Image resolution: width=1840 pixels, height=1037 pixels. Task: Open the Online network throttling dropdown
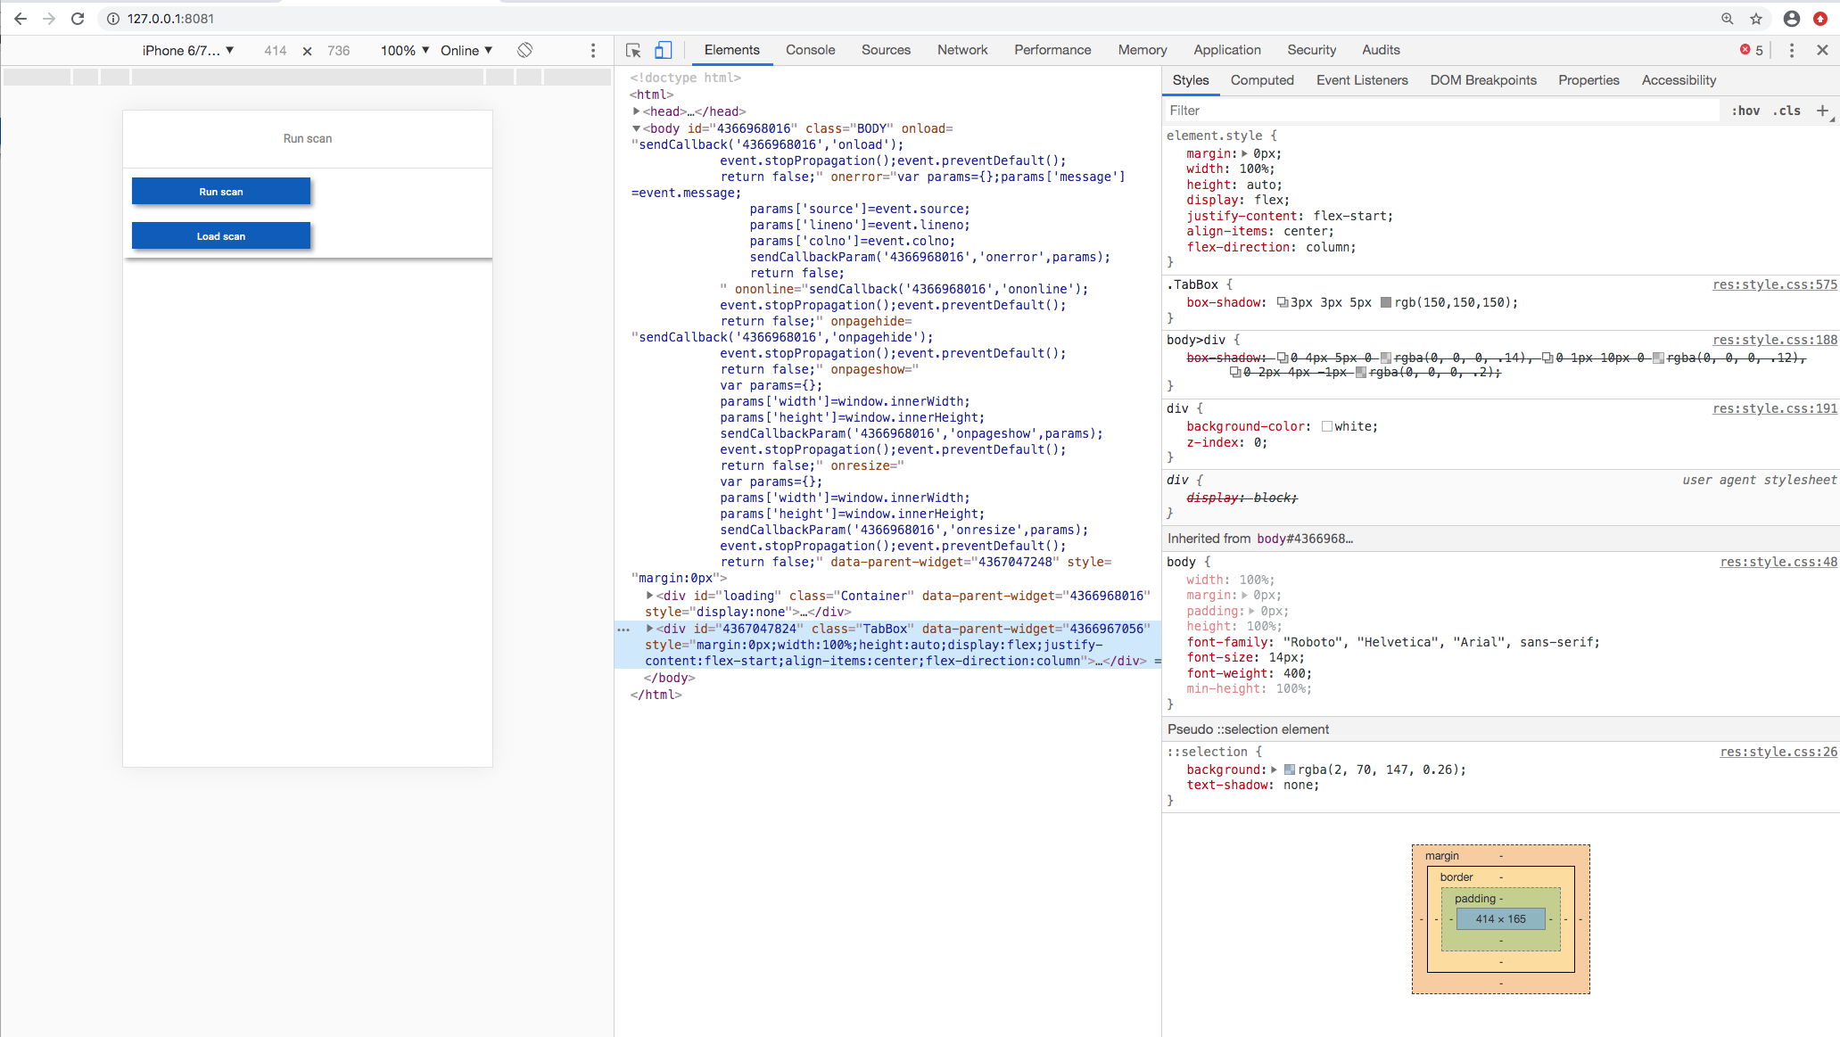[x=465, y=51]
